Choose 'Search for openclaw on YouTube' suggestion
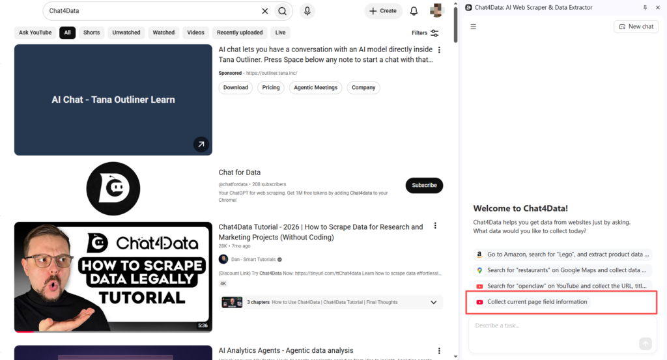The image size is (667, 360). [563, 286]
